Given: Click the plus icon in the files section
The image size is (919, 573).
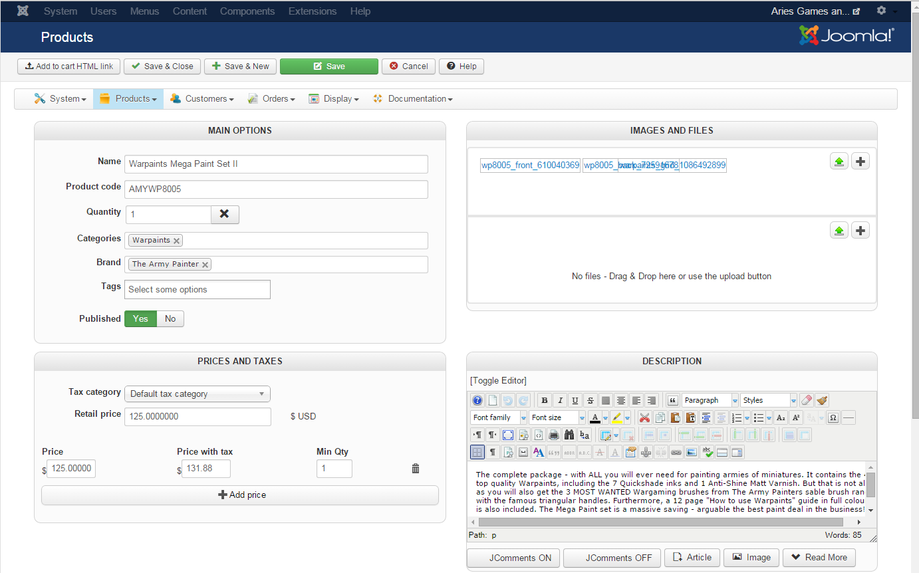Looking at the screenshot, I should (860, 231).
